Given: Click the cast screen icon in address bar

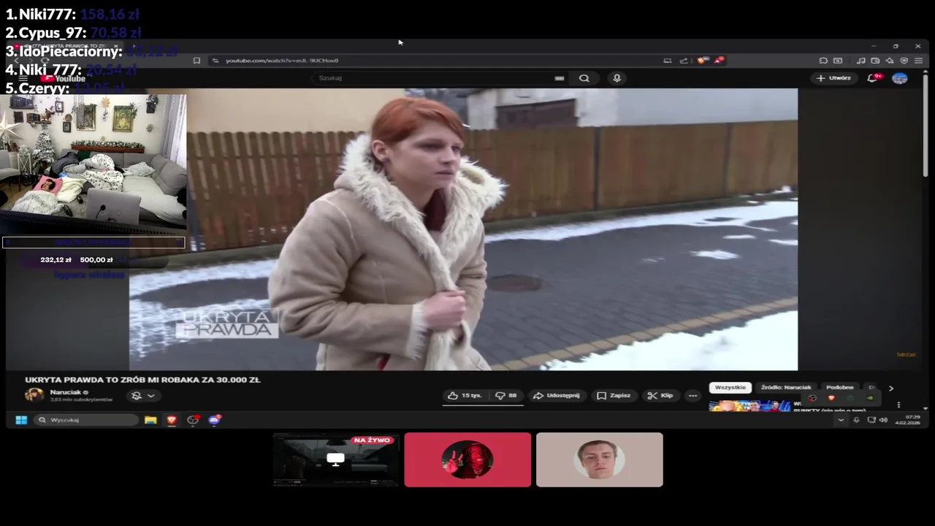Looking at the screenshot, I should [x=668, y=61].
